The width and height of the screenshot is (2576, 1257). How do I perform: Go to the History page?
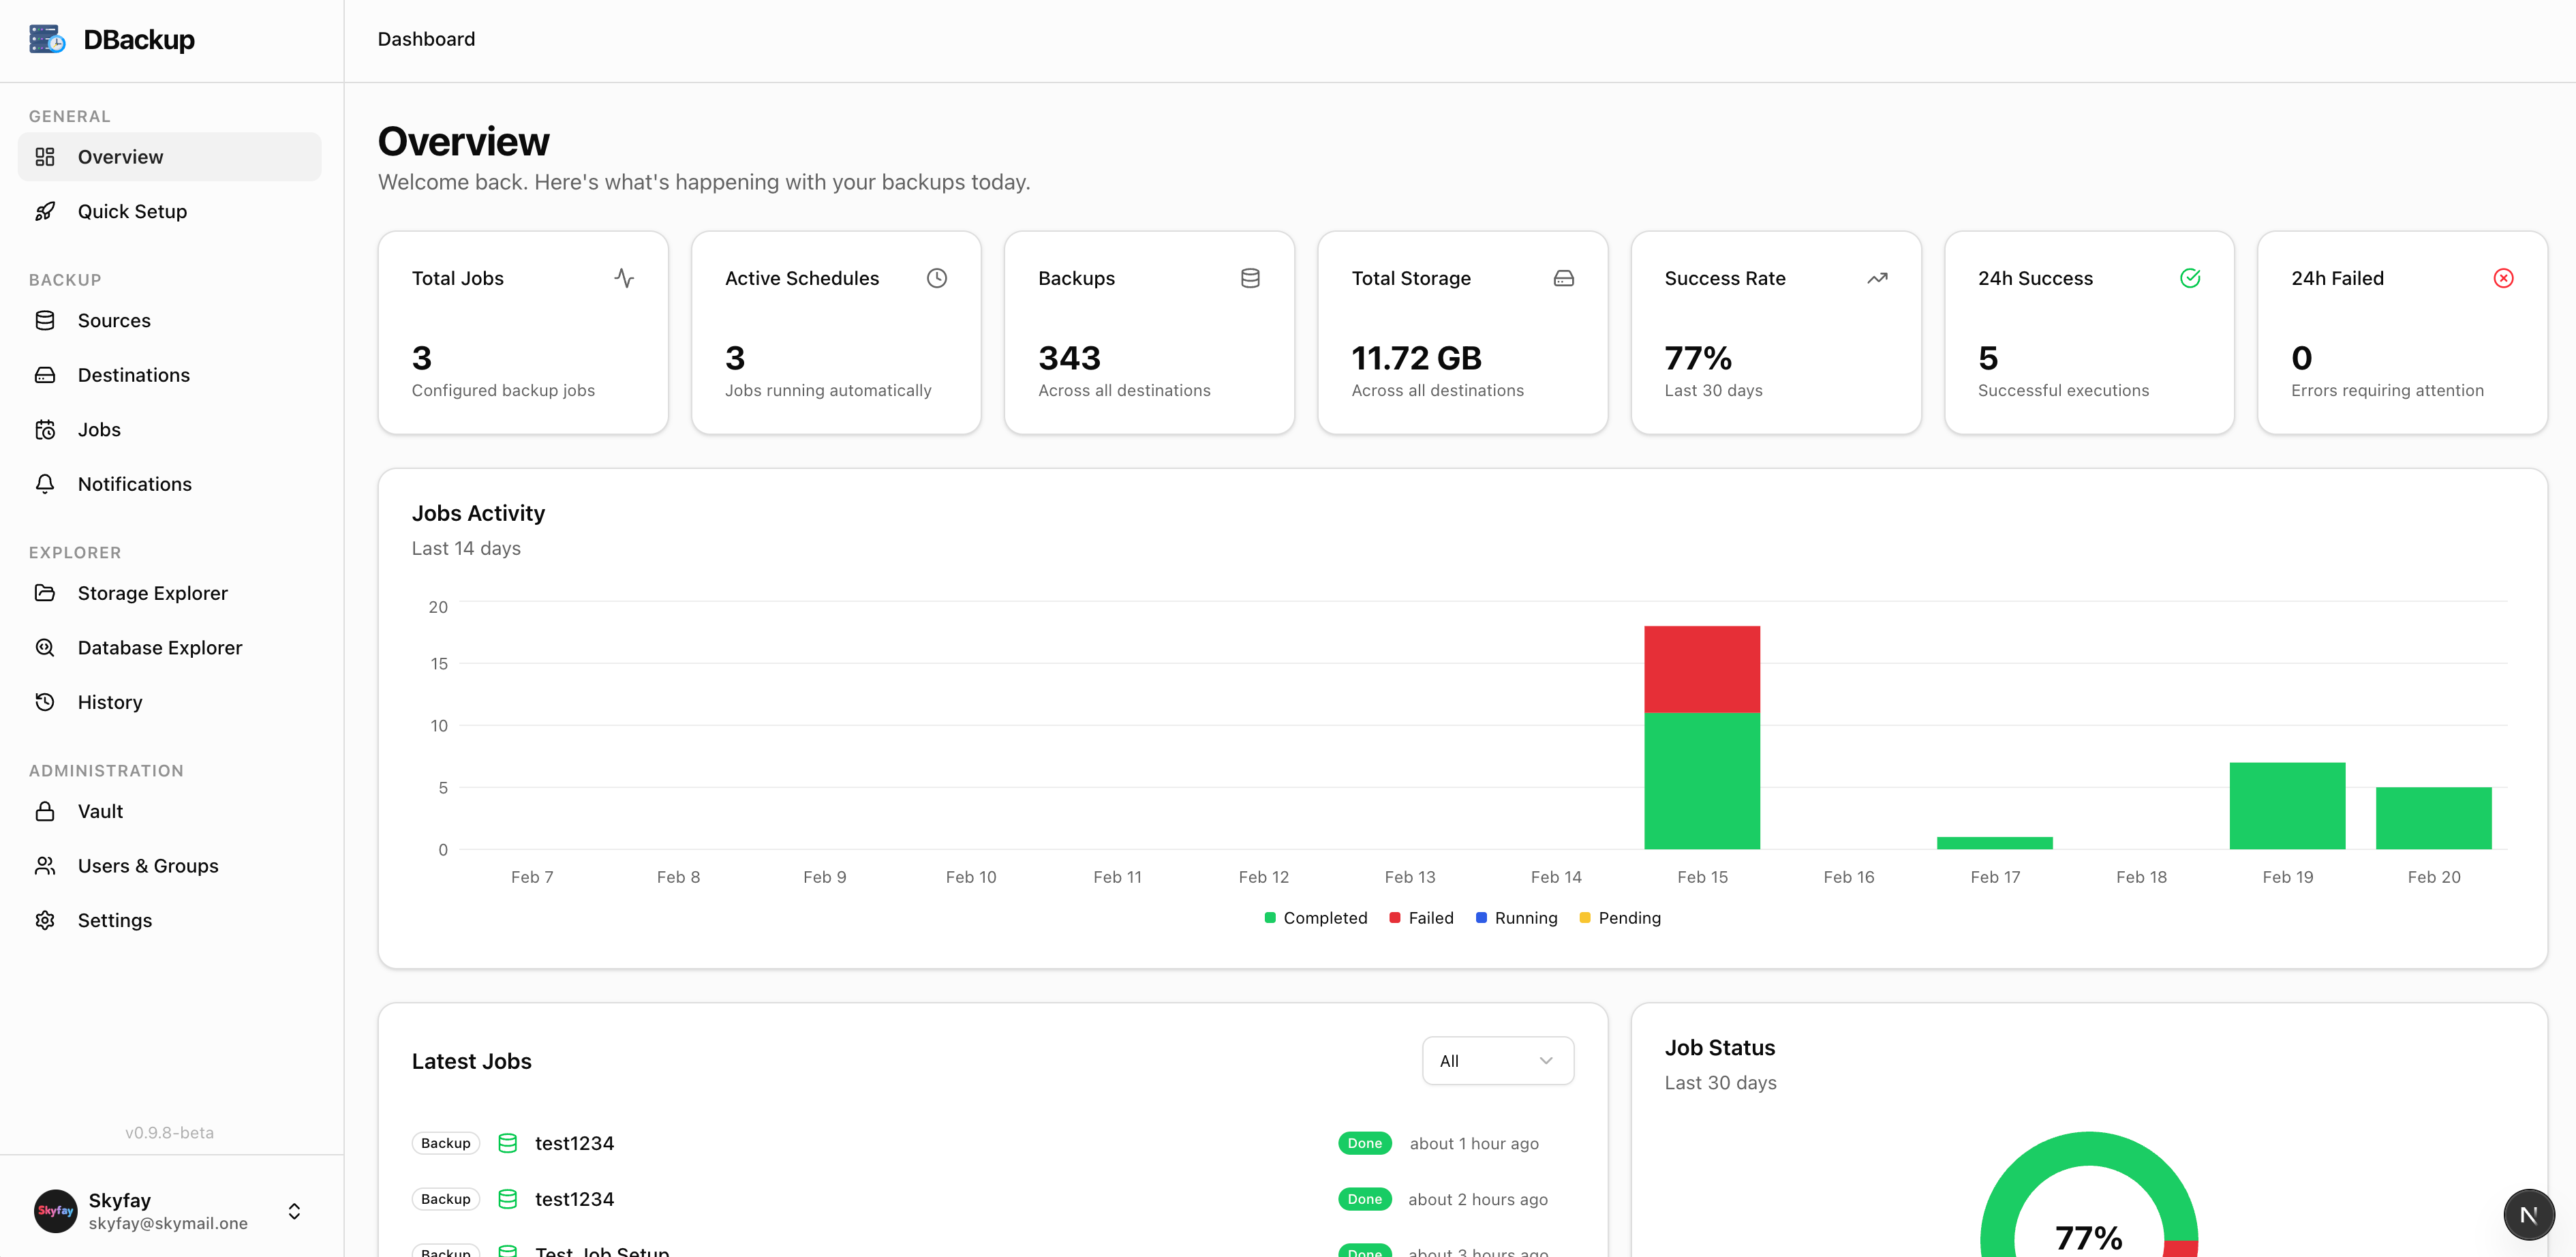tap(110, 702)
